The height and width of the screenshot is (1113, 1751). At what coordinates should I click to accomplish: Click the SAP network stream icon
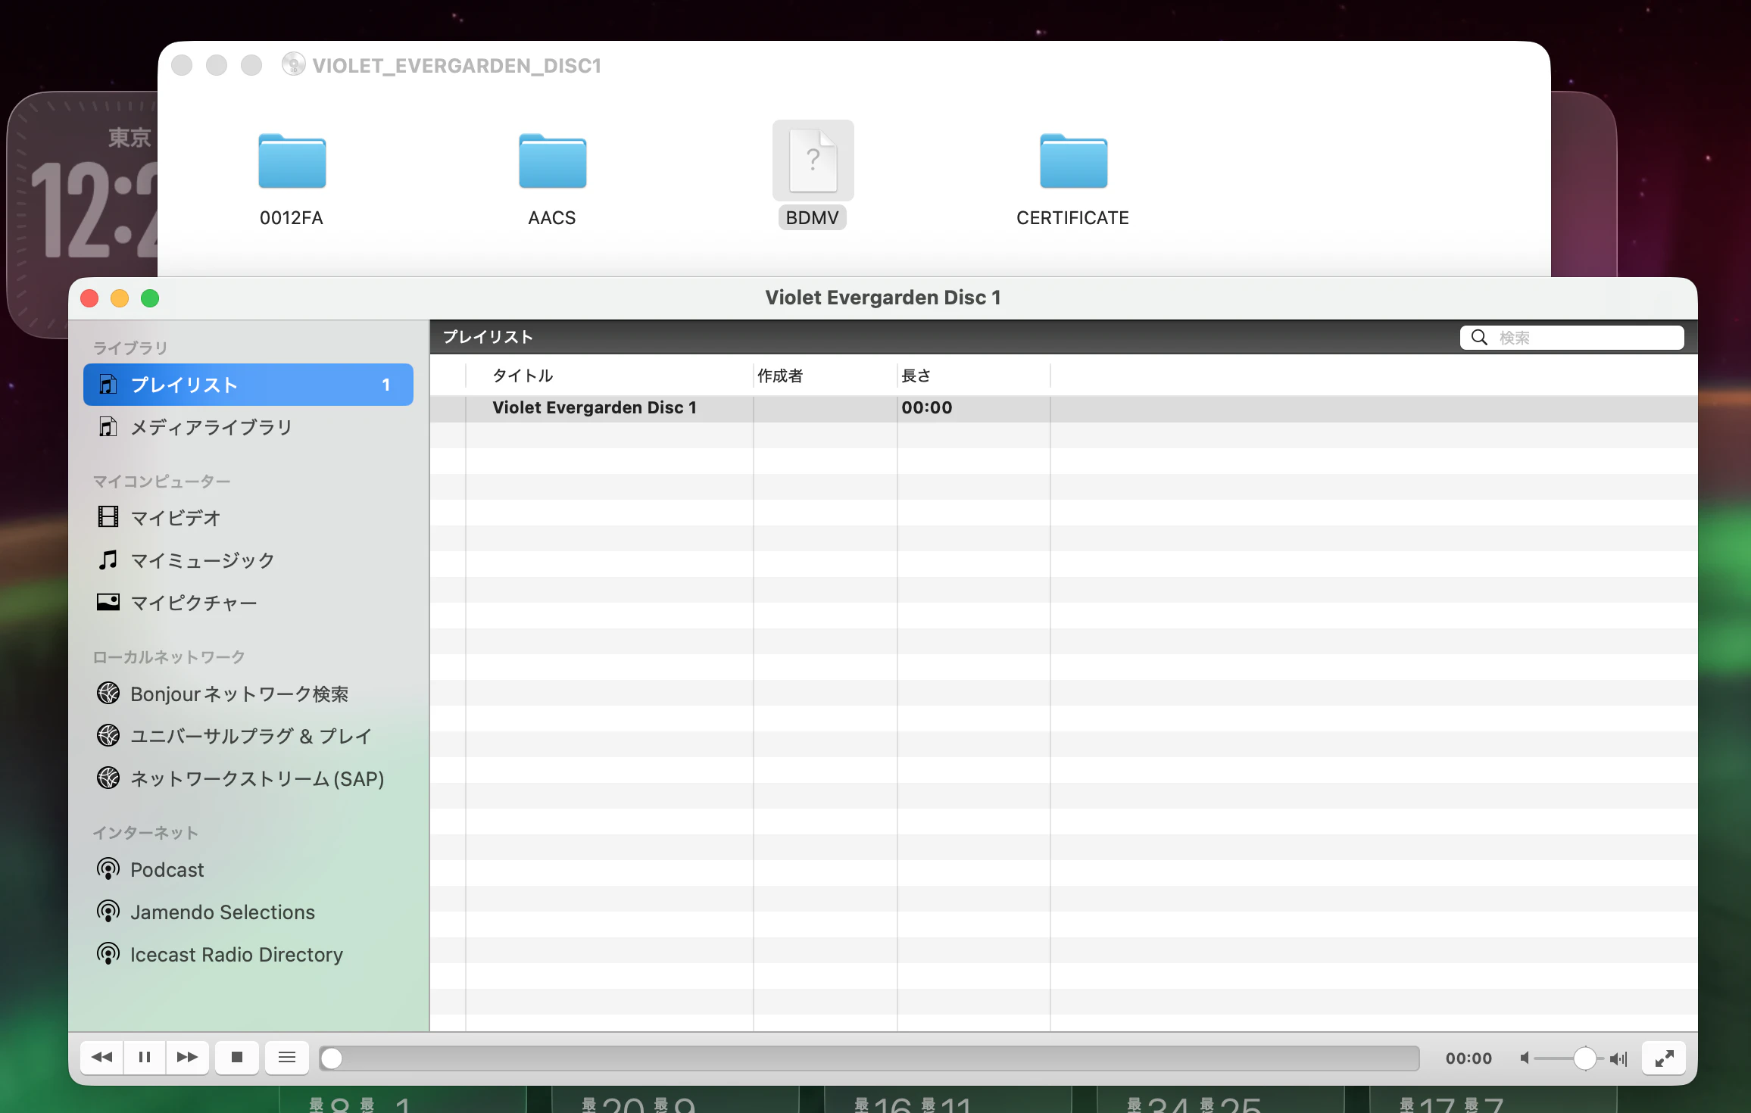tap(108, 778)
